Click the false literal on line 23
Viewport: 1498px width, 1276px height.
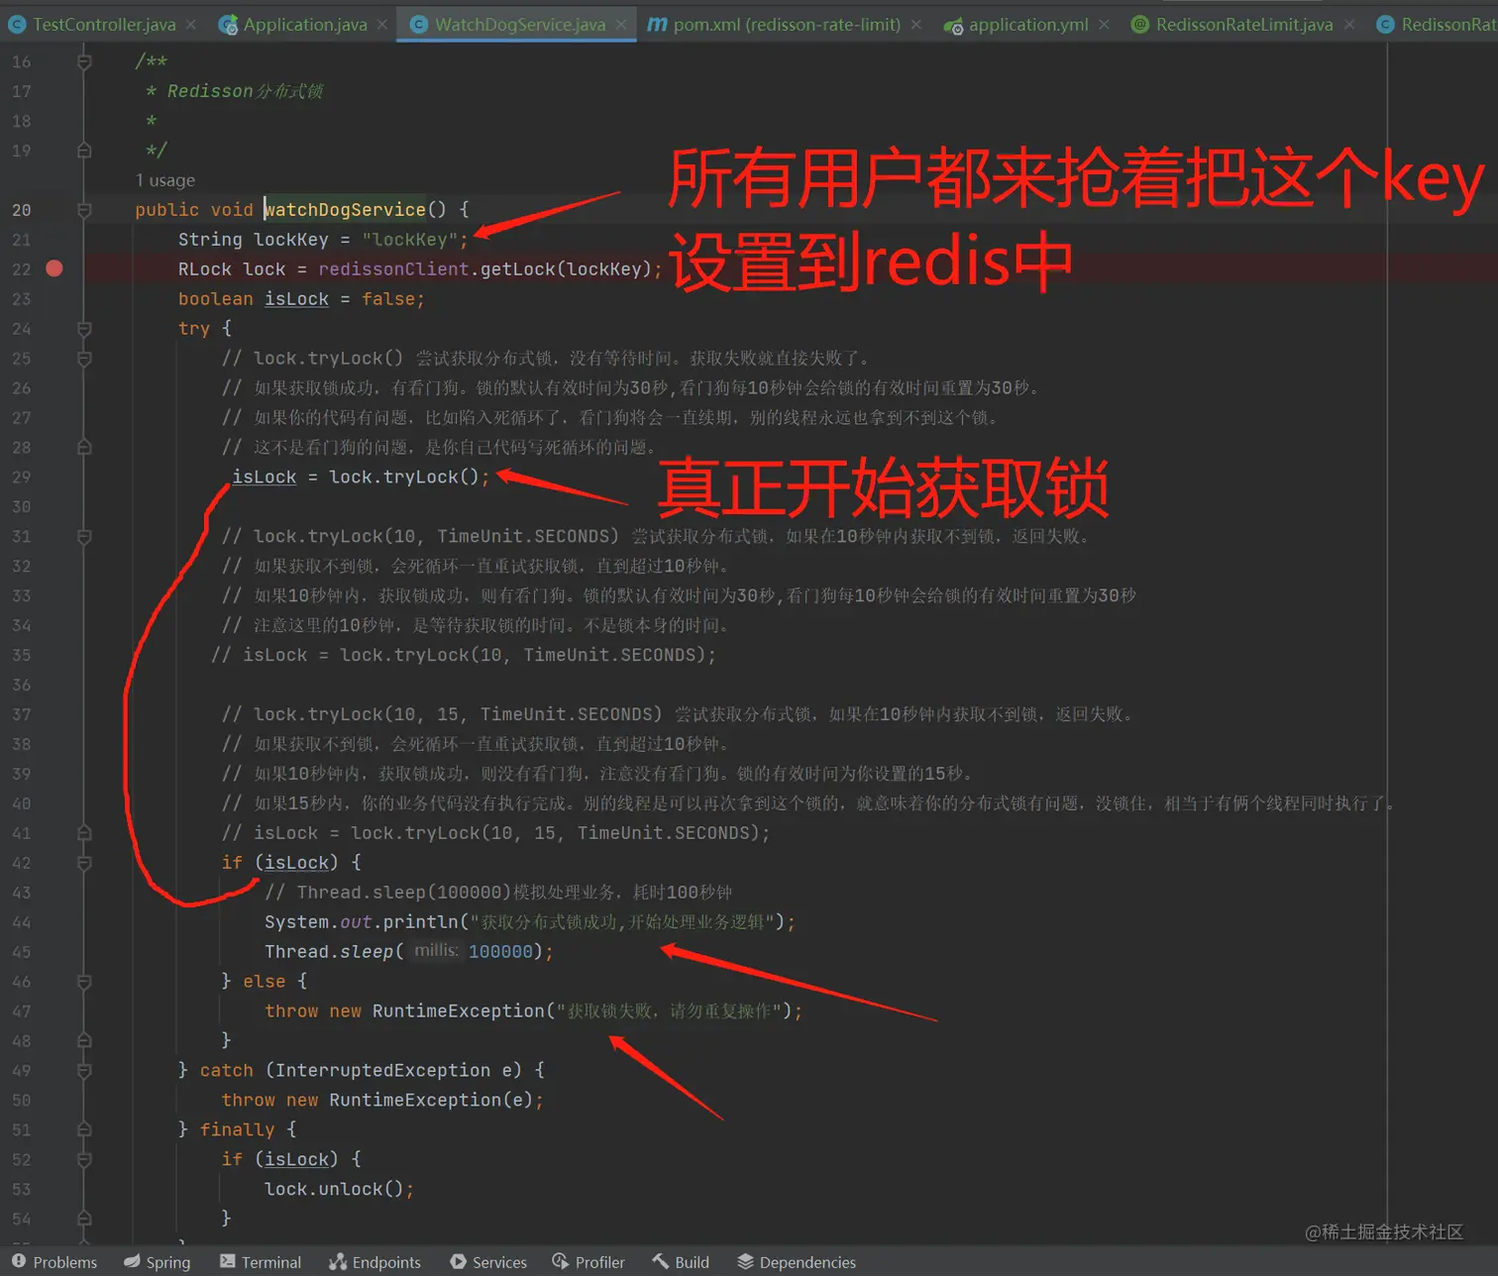pyautogui.click(x=388, y=299)
